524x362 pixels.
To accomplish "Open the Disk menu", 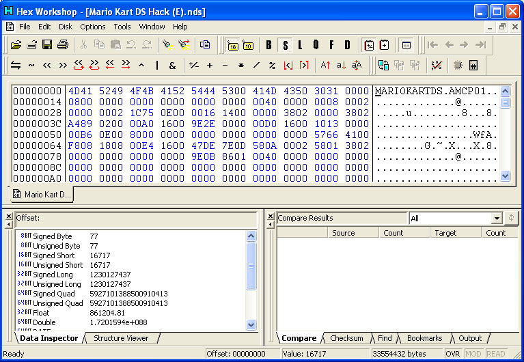I will click(66, 27).
